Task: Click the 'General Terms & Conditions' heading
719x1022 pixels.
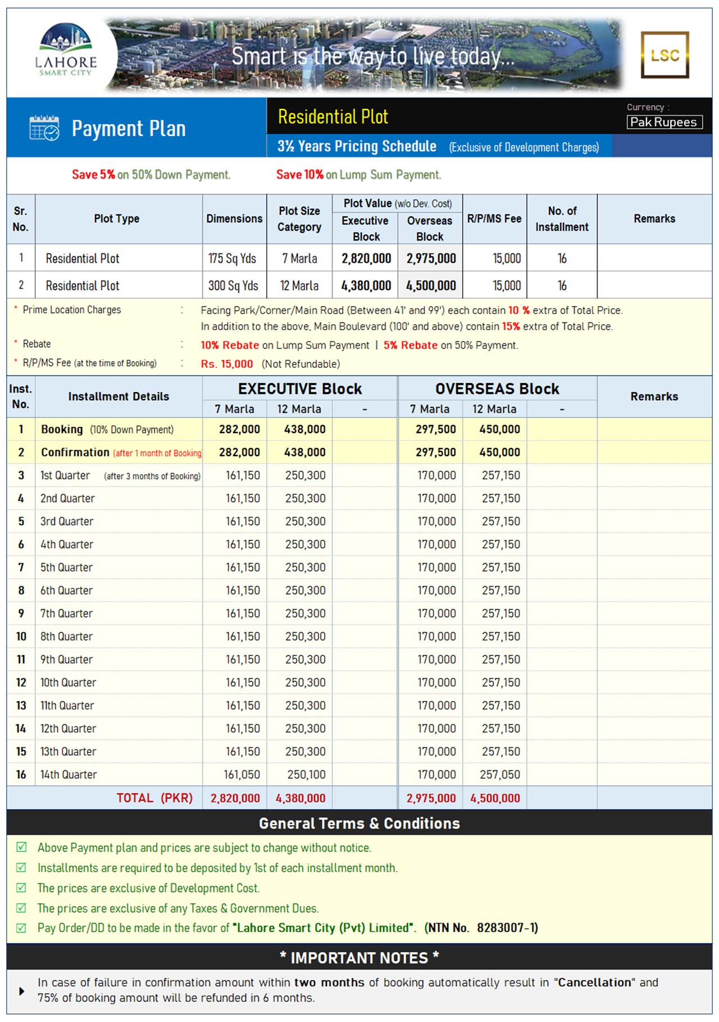Action: click(359, 823)
